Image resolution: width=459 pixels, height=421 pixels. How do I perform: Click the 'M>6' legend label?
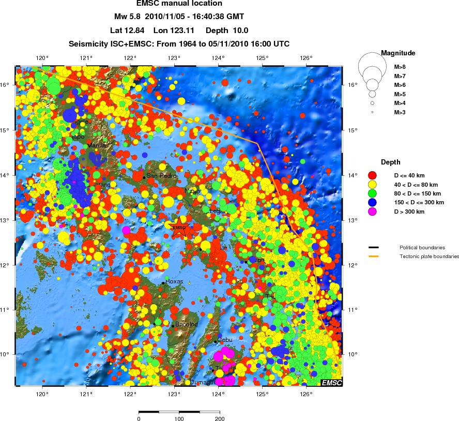[x=400, y=85]
